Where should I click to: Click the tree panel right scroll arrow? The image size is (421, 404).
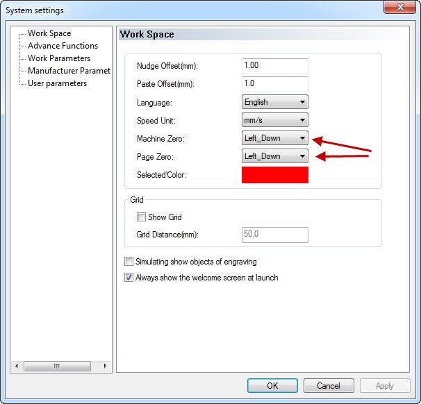(x=105, y=366)
